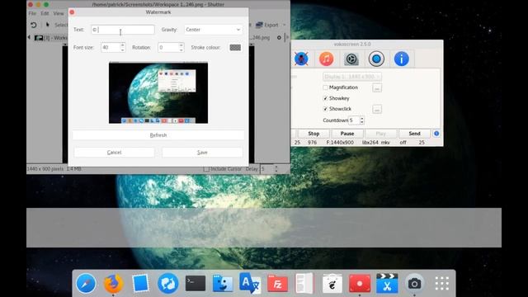Open red screen recorder icon in dock
Viewport: 528px width, 297px height.
click(360, 284)
